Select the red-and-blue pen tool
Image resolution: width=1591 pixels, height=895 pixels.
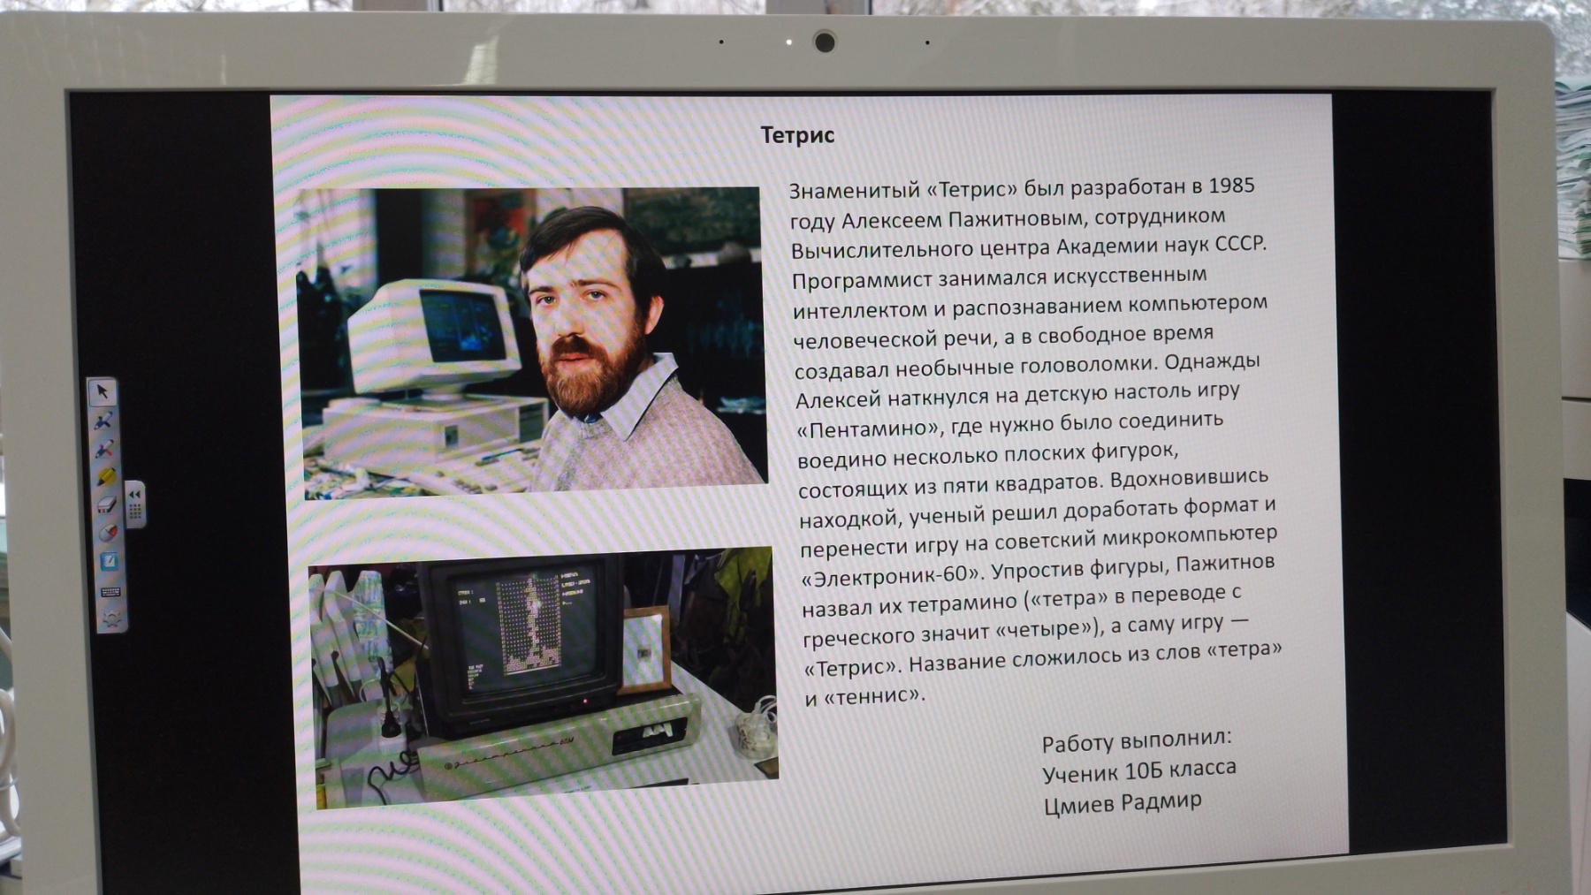point(104,449)
